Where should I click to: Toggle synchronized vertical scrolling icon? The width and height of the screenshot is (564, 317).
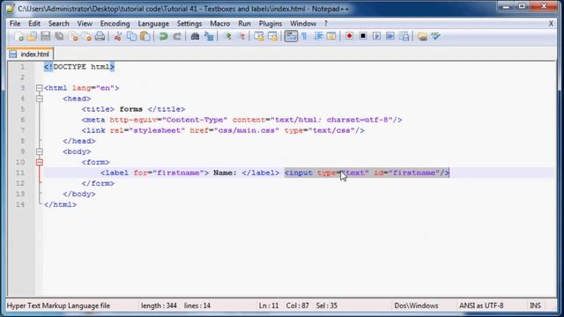[259, 36]
